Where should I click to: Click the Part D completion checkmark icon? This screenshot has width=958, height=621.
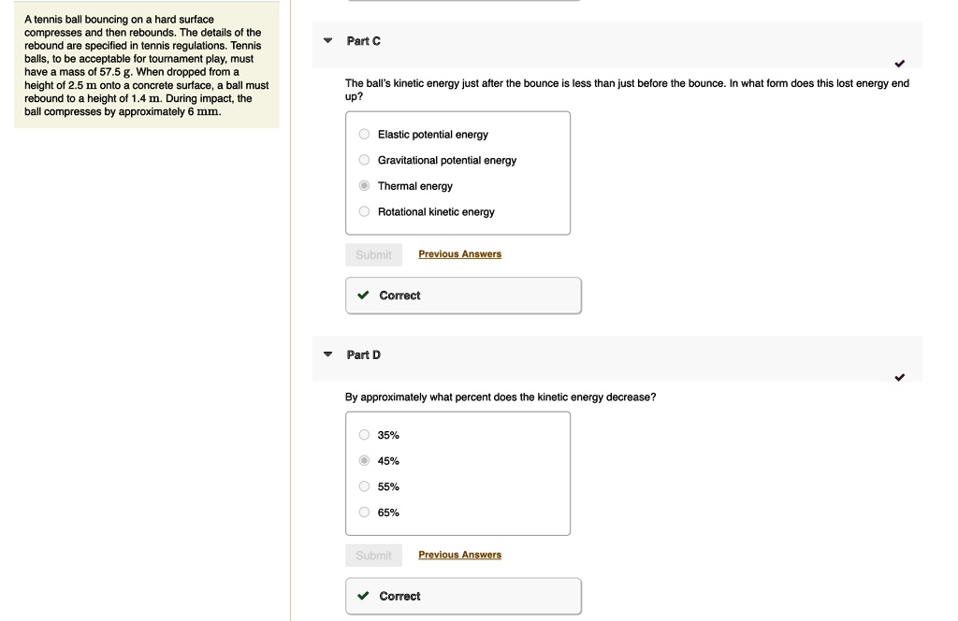pyautogui.click(x=899, y=378)
